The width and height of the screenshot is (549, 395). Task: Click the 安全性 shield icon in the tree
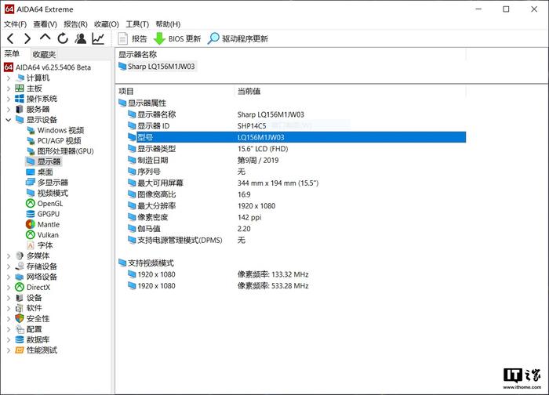[x=20, y=319]
